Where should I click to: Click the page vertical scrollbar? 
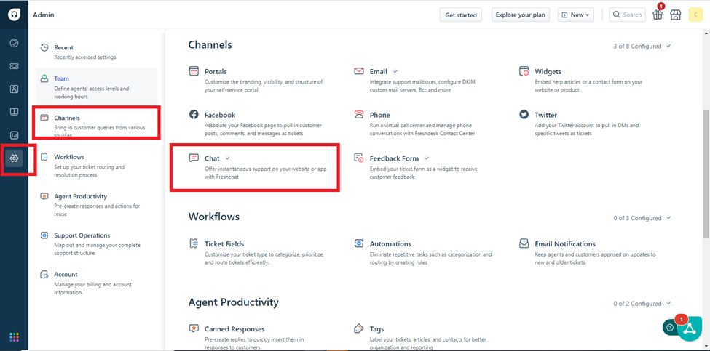coord(707,174)
